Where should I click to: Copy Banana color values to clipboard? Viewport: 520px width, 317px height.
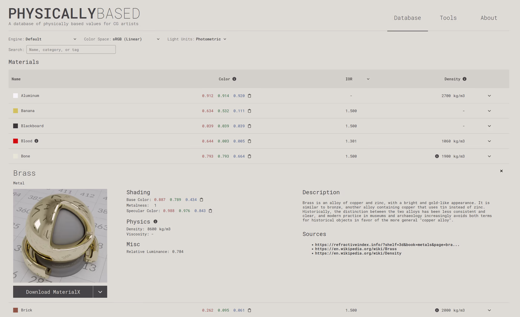tap(250, 111)
